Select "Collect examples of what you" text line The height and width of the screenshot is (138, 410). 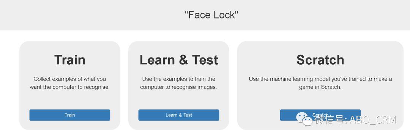[69, 79]
